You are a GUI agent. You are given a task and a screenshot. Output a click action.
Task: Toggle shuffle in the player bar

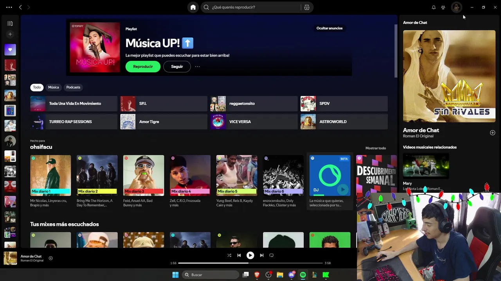(229, 255)
